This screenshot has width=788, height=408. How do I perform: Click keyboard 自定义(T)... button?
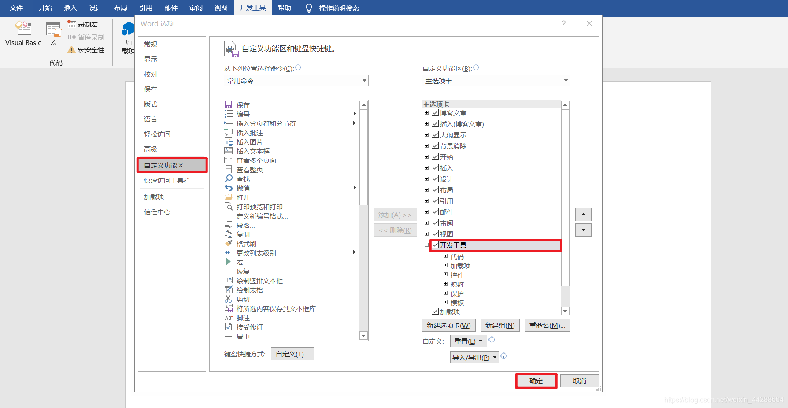(292, 354)
